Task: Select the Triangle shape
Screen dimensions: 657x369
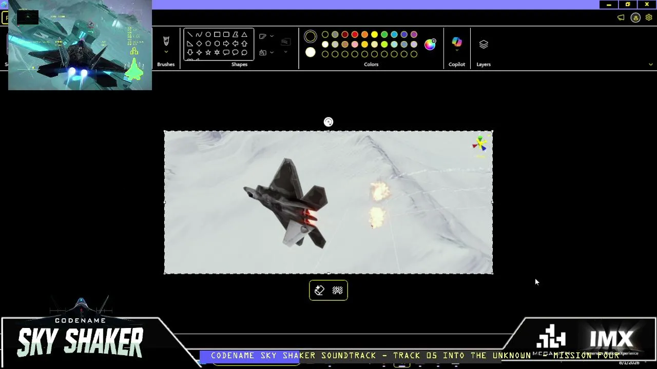Action: coord(244,35)
